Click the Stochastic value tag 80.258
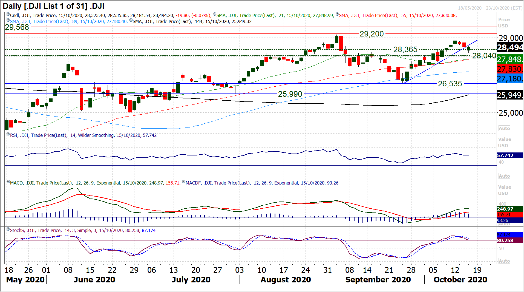Viewport: 524px width, 292px height. point(510,240)
